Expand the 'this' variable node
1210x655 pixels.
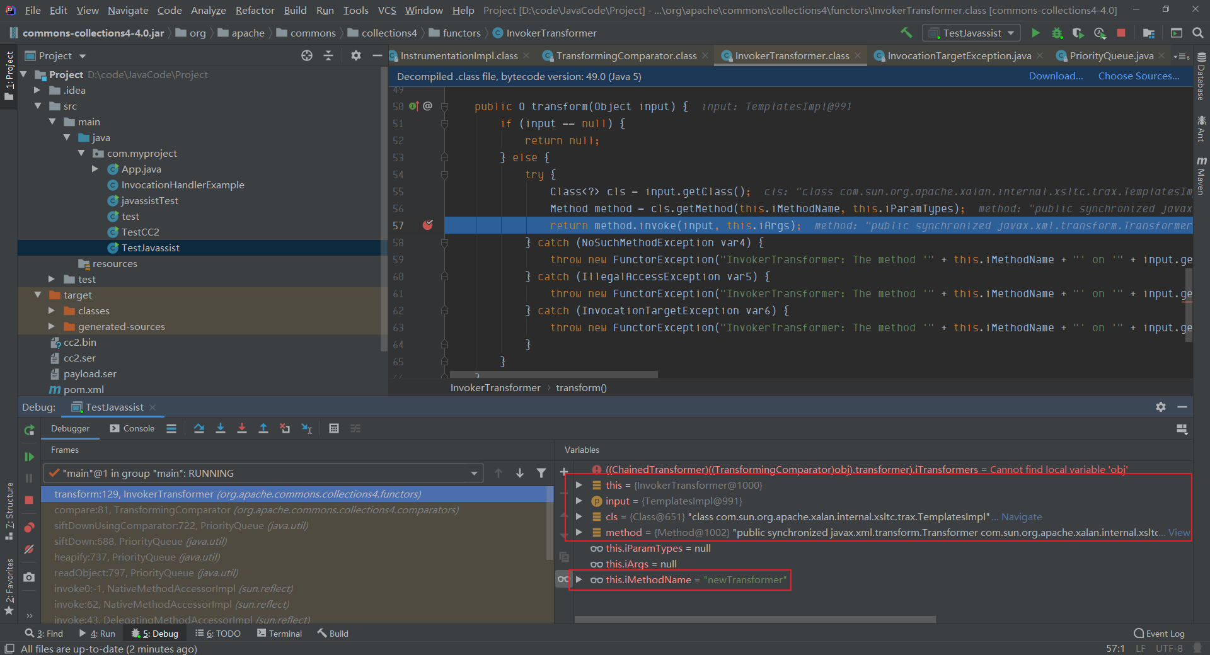579,485
